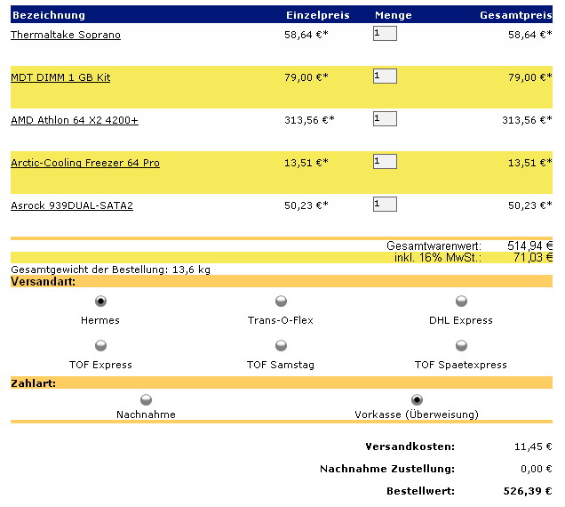This screenshot has height=507, width=565.
Task: Select Trans-O-Flex shipping radio button
Action: point(281,301)
